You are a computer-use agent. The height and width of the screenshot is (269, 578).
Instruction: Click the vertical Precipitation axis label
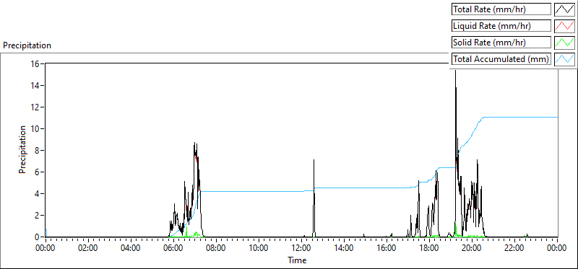(x=22, y=149)
